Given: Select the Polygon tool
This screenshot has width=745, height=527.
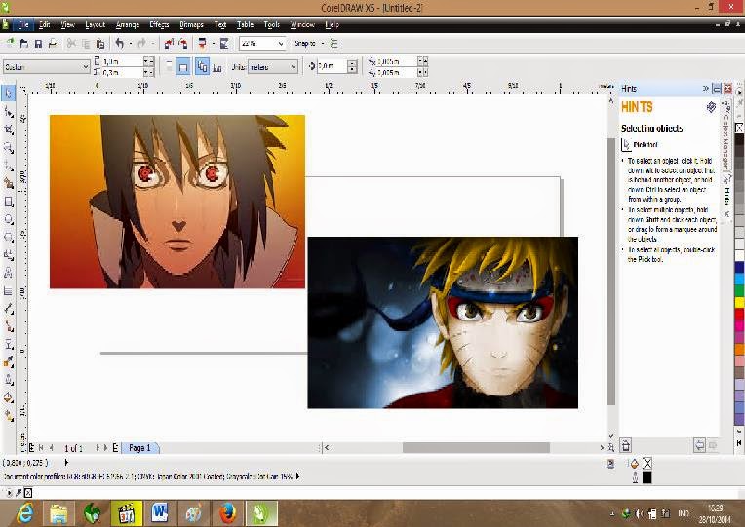Looking at the screenshot, I should [8, 237].
